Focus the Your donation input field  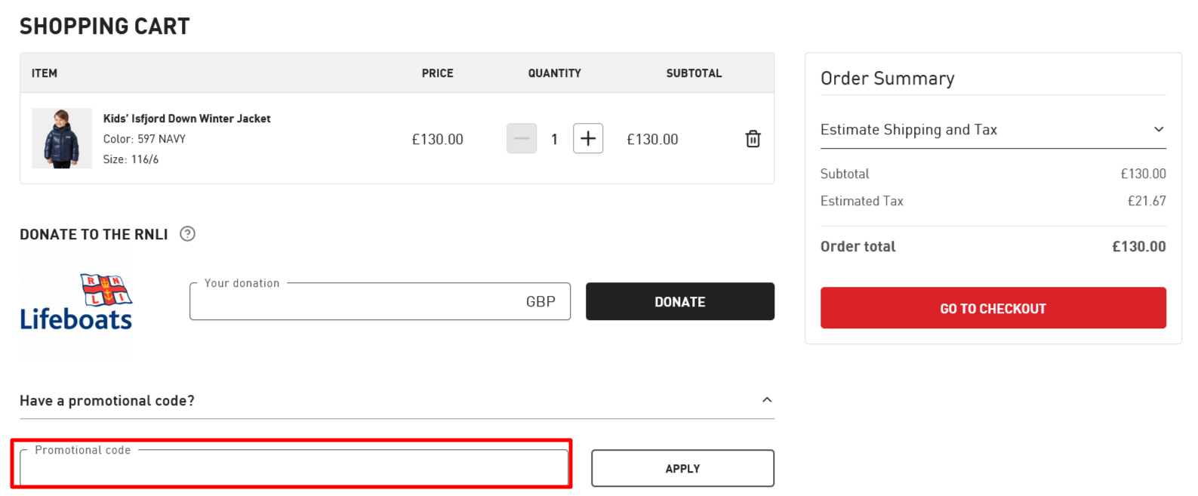(380, 301)
